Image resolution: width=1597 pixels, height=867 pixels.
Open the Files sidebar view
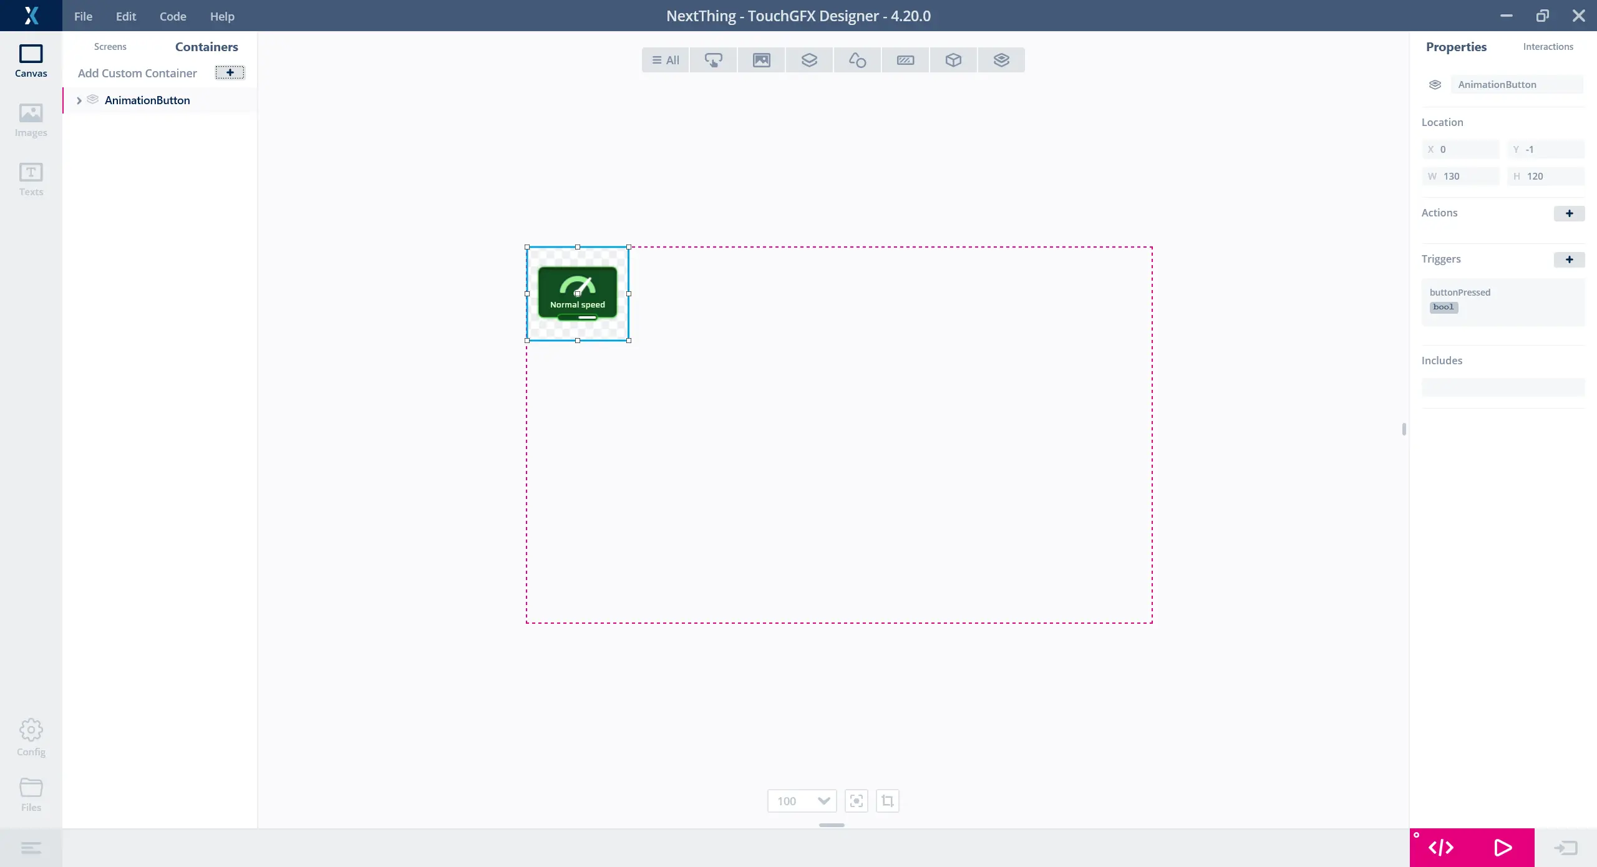[31, 795]
